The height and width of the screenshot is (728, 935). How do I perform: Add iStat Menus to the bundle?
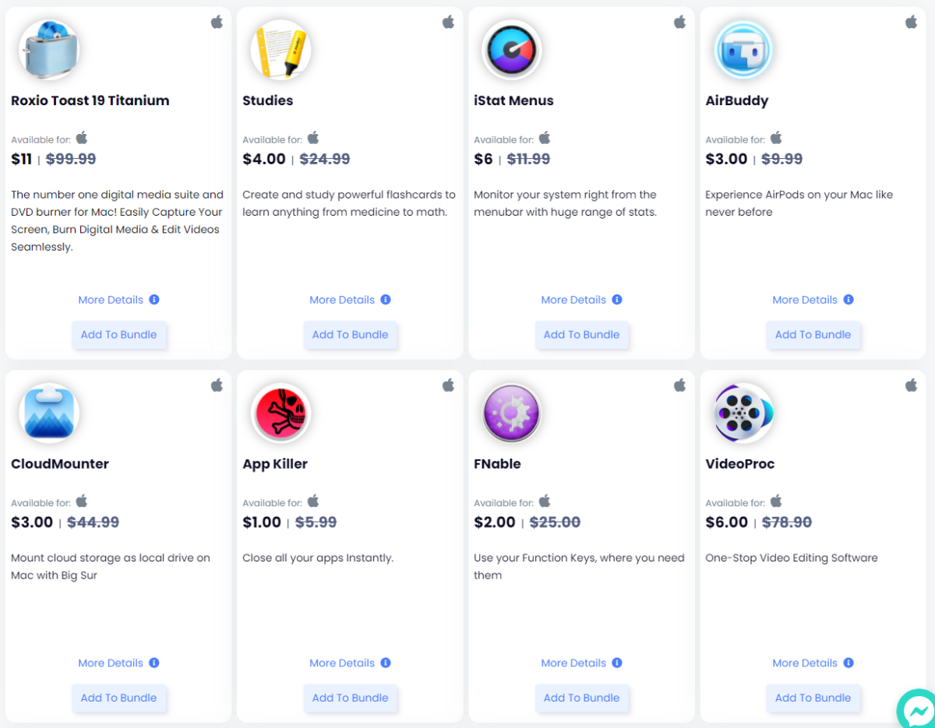(x=582, y=335)
